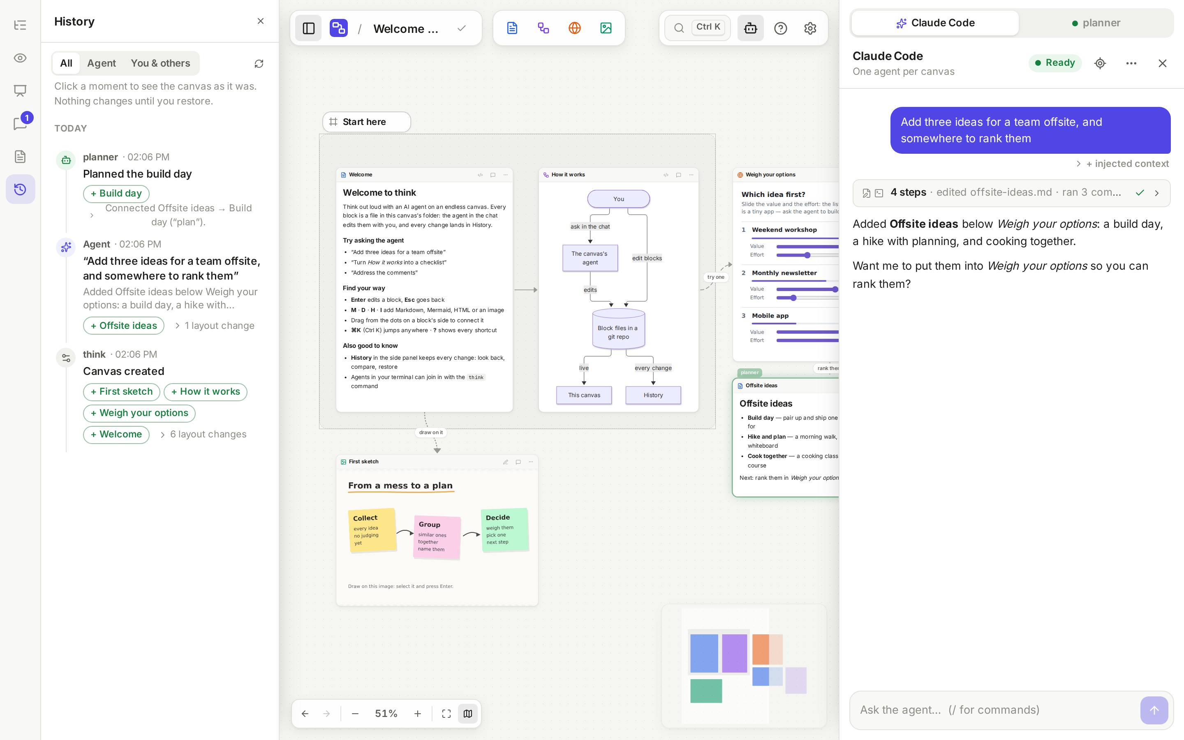Comment on the First sketch block
This screenshot has width=1184, height=740.
coord(518,462)
